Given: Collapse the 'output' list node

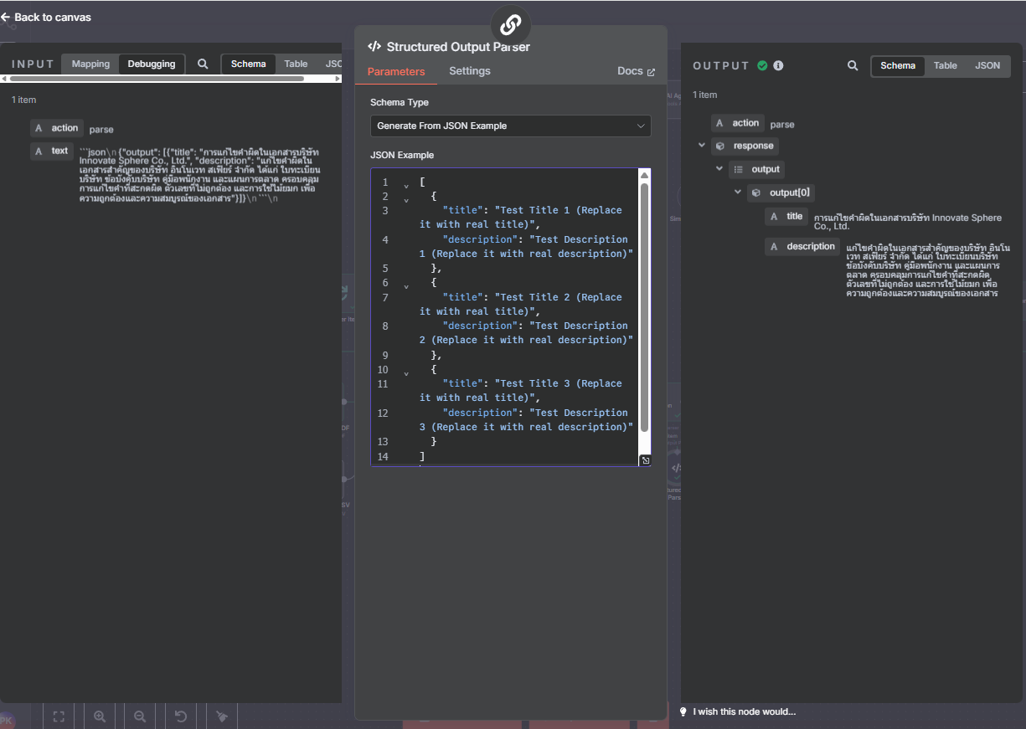Looking at the screenshot, I should [719, 169].
